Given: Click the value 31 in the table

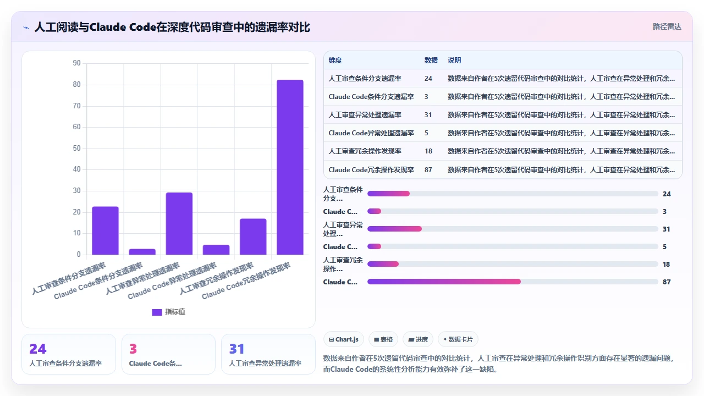Looking at the screenshot, I should pos(428,115).
